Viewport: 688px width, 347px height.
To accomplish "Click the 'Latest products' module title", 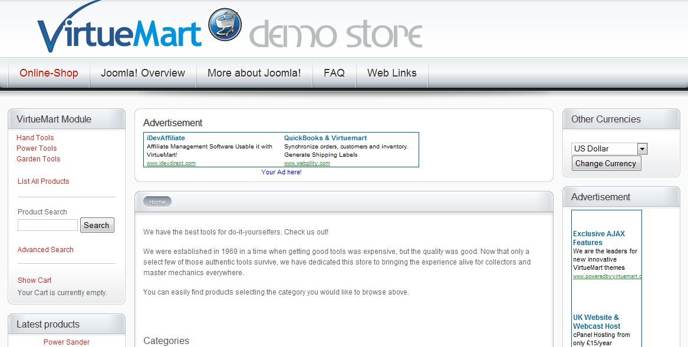I will [48, 325].
